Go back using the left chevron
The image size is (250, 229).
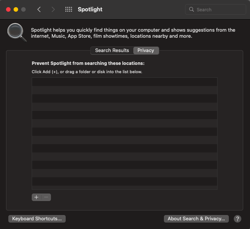coord(39,9)
